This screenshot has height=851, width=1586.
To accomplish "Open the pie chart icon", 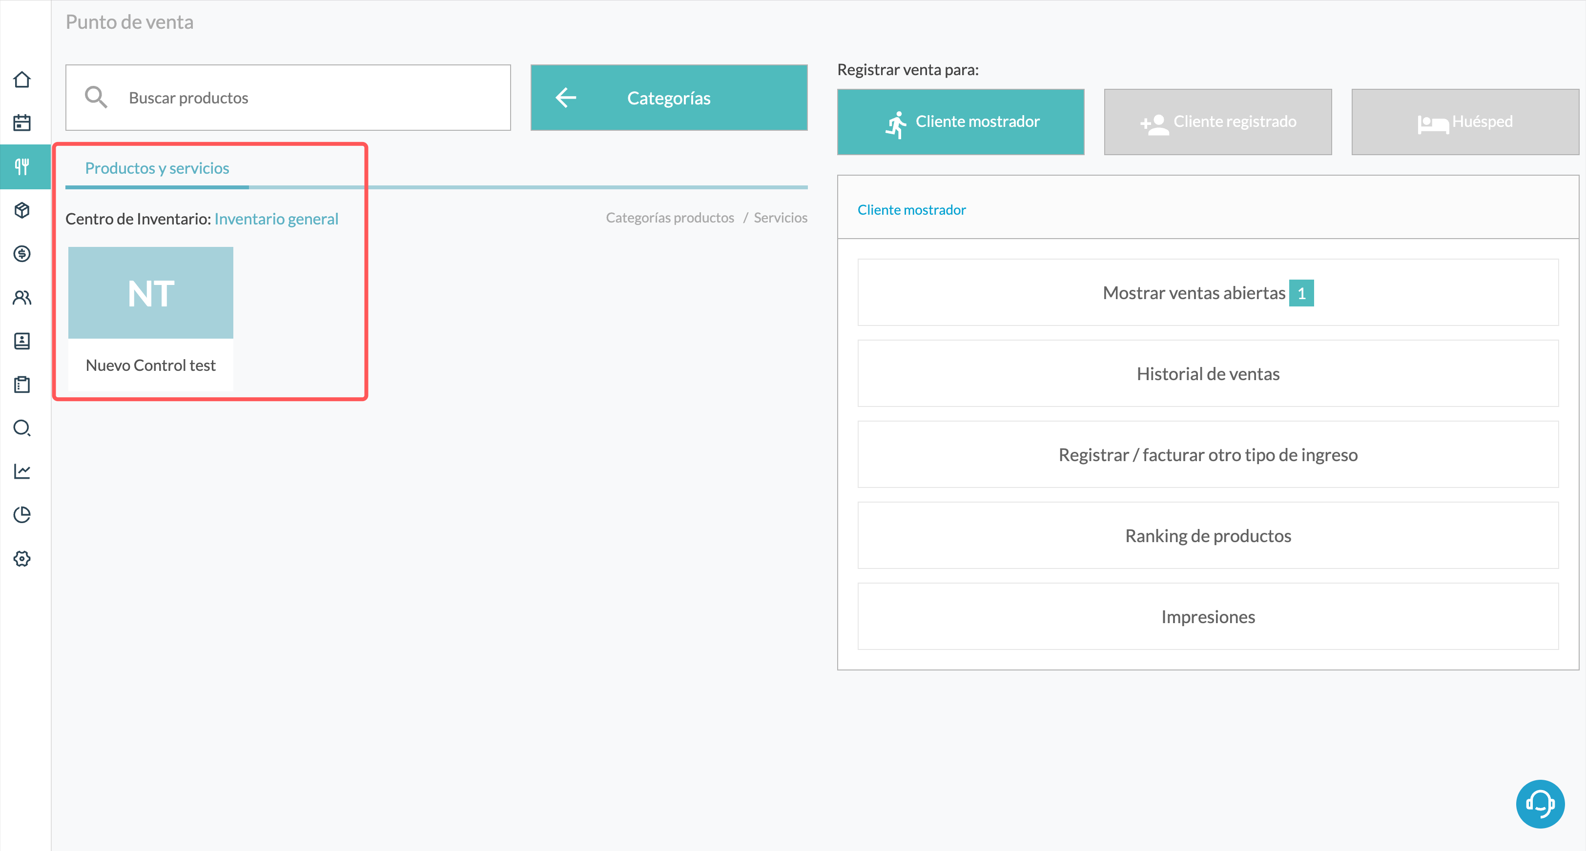I will pyautogui.click(x=22, y=514).
